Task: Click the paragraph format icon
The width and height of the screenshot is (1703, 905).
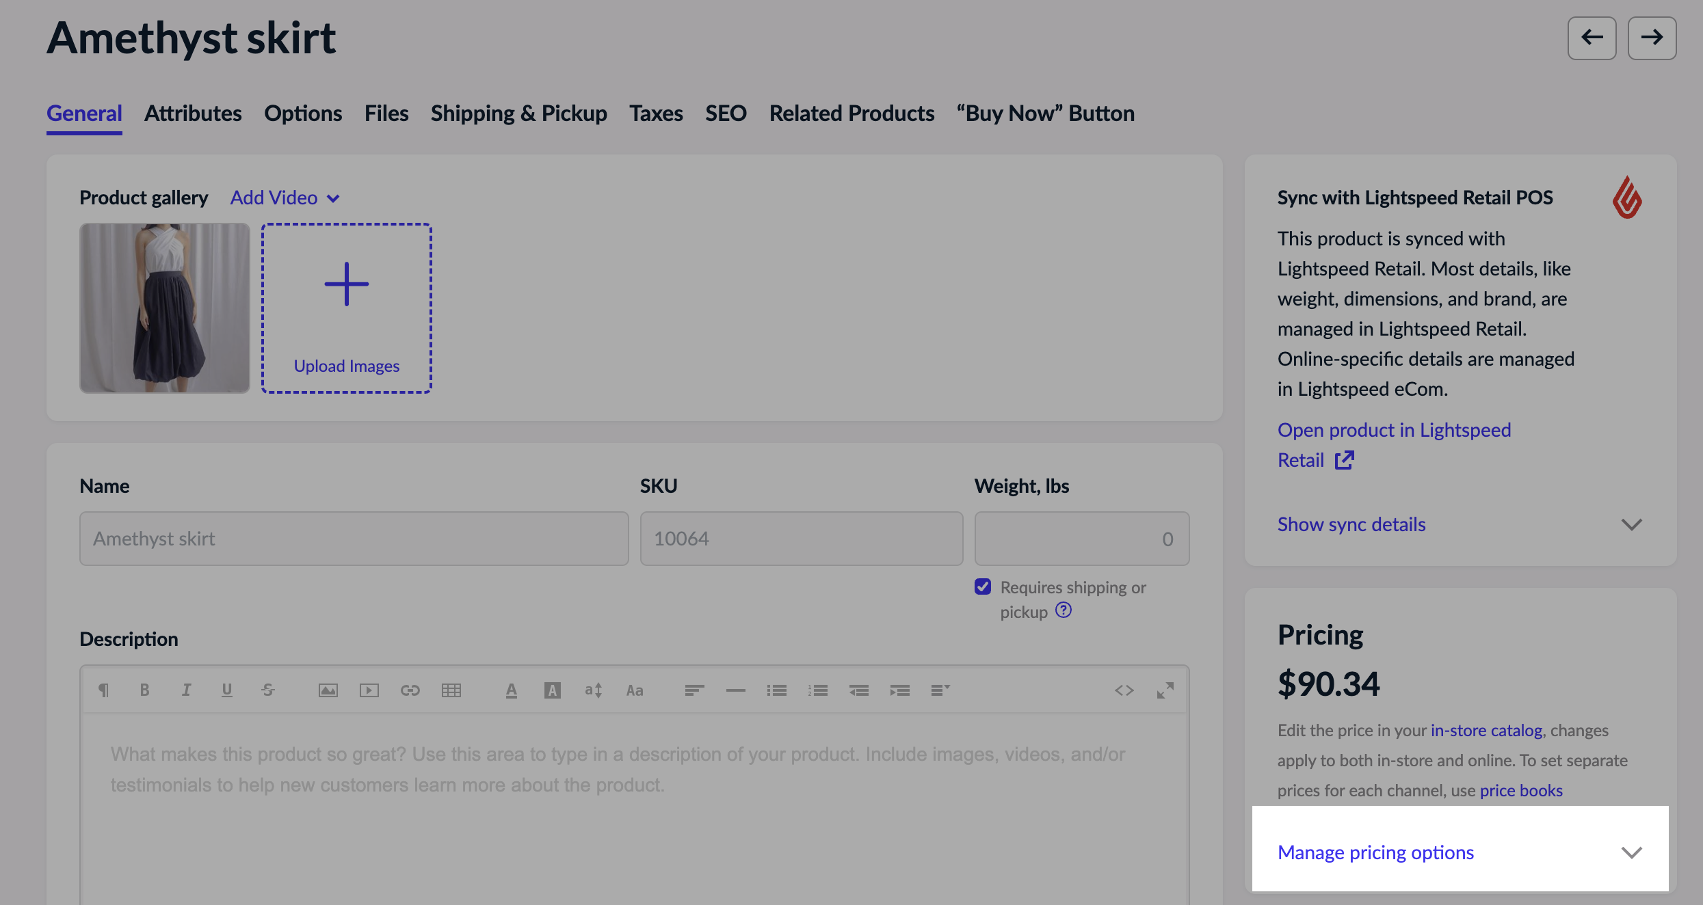Action: click(103, 690)
